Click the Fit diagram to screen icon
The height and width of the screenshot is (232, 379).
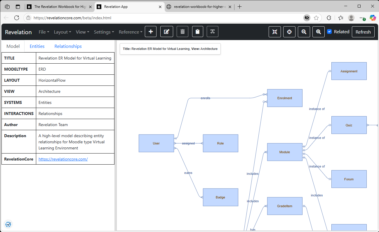point(275,32)
